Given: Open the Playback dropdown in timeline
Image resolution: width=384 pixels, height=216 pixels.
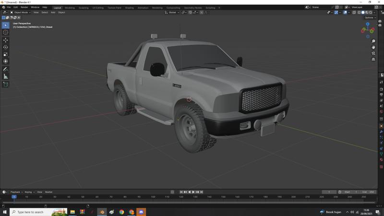Looking at the screenshot, I should (16, 192).
